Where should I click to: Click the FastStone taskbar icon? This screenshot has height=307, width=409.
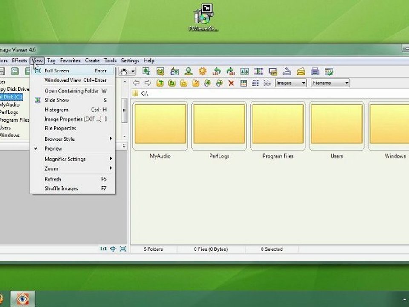tap(23, 298)
